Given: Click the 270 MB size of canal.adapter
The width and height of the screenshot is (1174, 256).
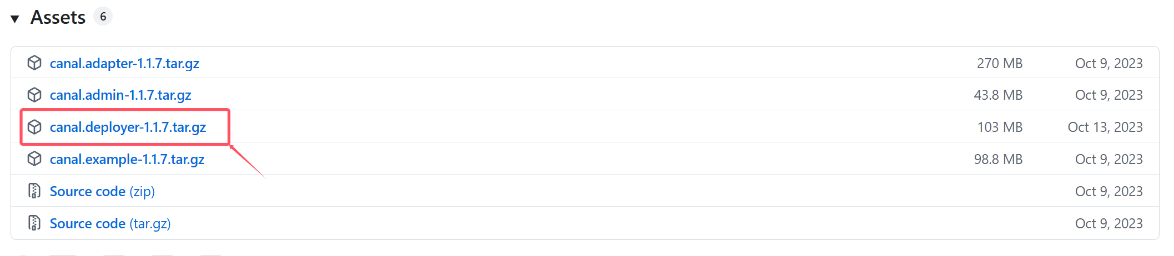Looking at the screenshot, I should [x=999, y=63].
